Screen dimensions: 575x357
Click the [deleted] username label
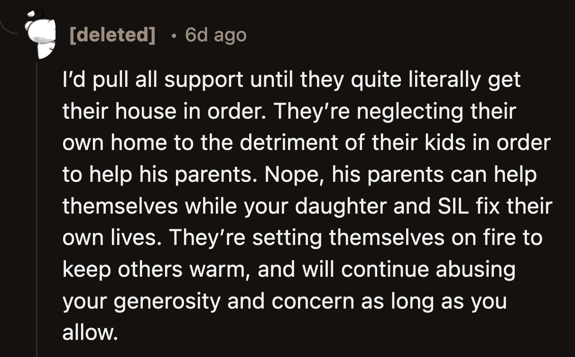[112, 35]
